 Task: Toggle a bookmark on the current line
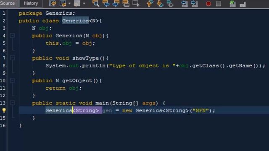click(170, 3)
